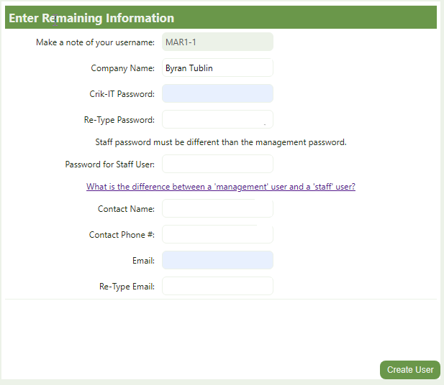Click the staff password must be different note
Image resolution: width=444 pixels, height=385 pixels.
click(x=221, y=142)
